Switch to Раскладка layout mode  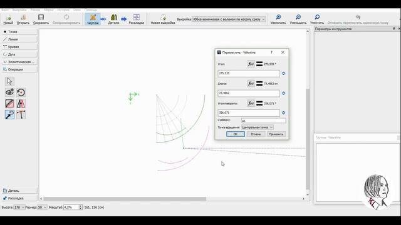click(x=137, y=19)
